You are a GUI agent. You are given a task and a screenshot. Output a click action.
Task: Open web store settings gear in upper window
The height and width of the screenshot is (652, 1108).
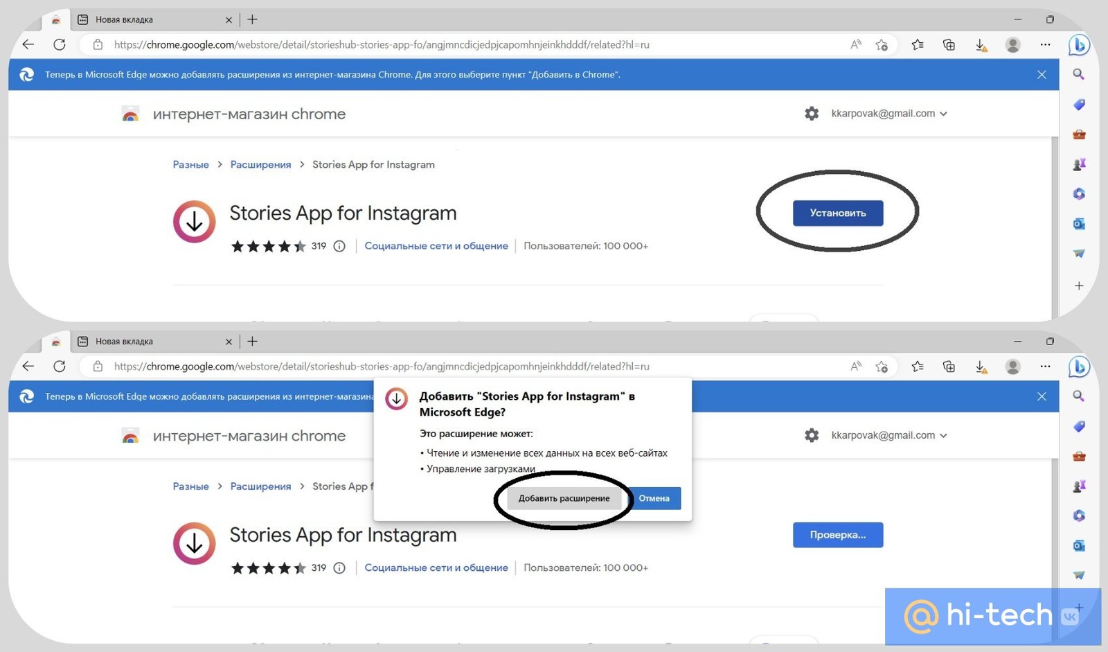pos(812,113)
